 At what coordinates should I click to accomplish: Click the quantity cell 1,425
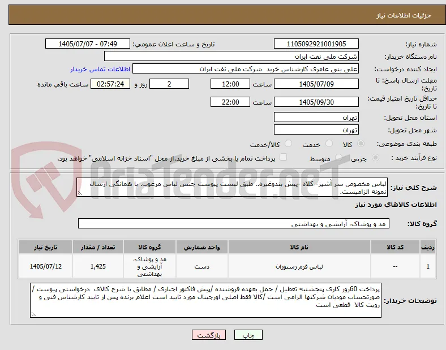[x=98, y=266]
